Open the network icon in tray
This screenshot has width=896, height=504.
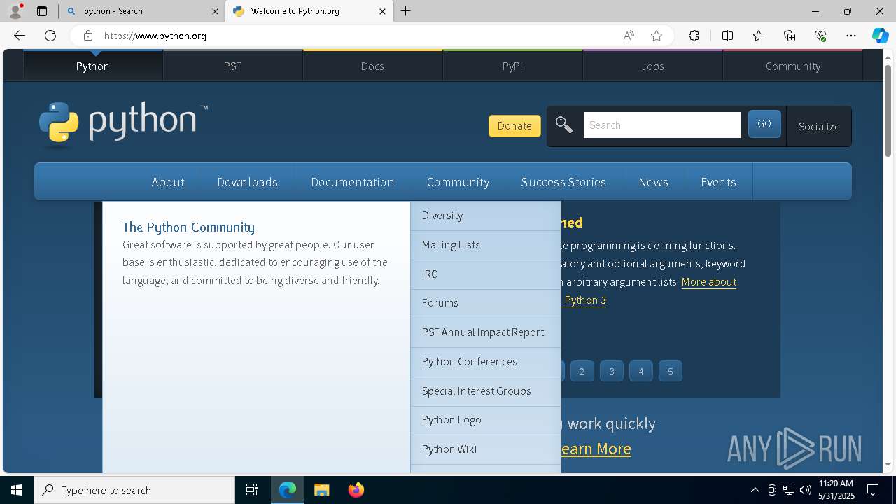[789, 490]
